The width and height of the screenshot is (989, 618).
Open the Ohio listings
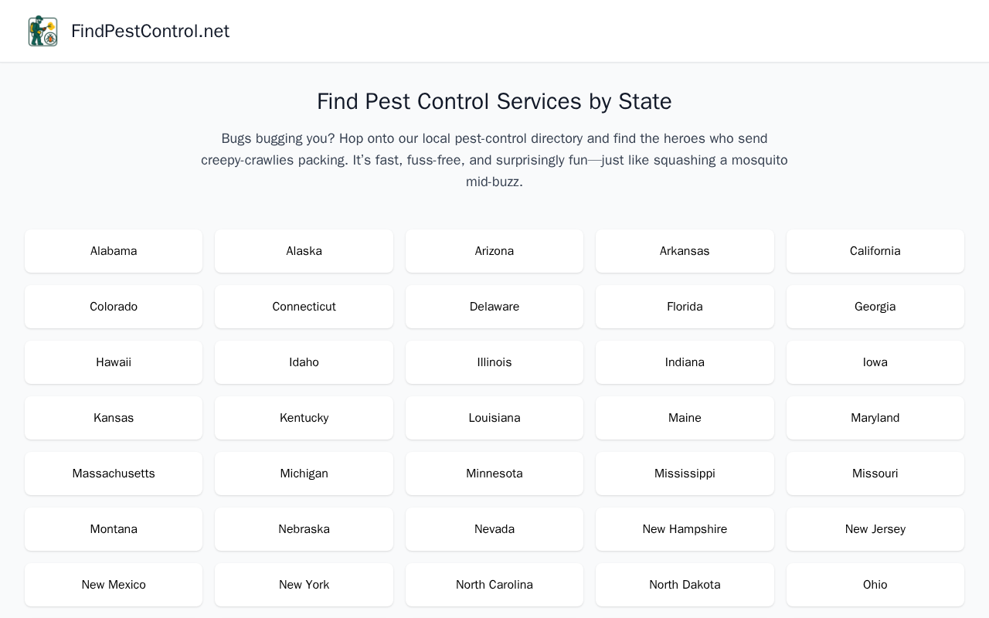[875, 585]
